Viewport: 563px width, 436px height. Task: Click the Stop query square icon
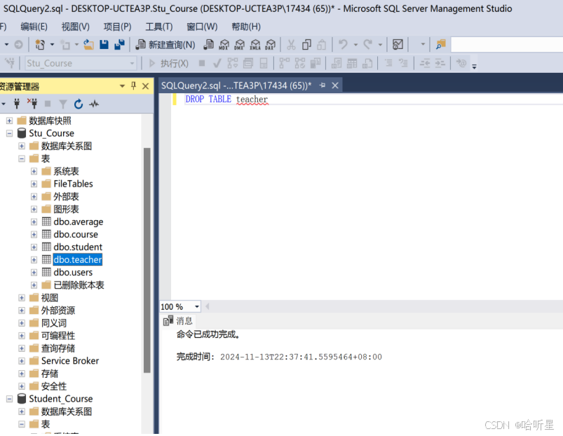(x=202, y=63)
